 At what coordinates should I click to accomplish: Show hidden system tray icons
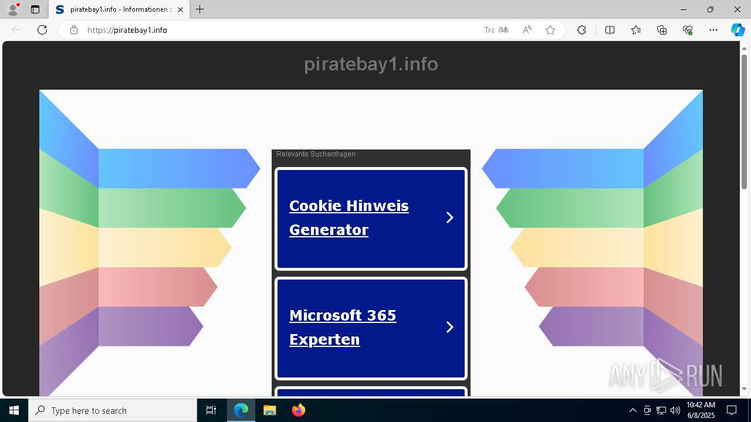click(632, 410)
